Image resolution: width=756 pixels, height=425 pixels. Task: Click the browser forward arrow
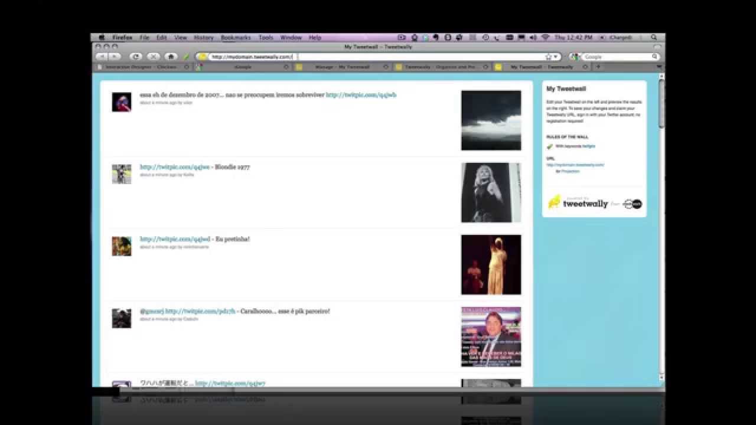(114, 57)
